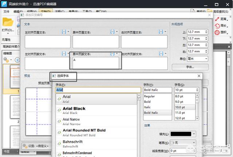The height and width of the screenshot is (157, 233).
Task: Click the font list scrollbar up arrow
Action: (139, 95)
